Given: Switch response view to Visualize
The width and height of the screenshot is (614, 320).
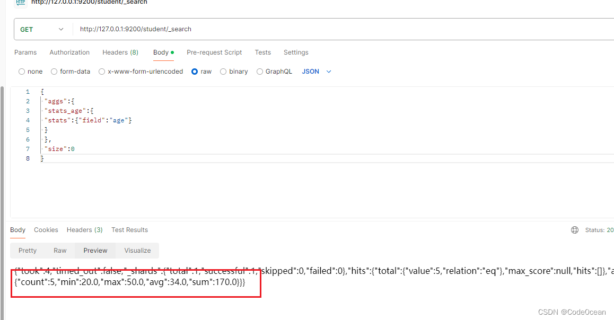Looking at the screenshot, I should [137, 251].
